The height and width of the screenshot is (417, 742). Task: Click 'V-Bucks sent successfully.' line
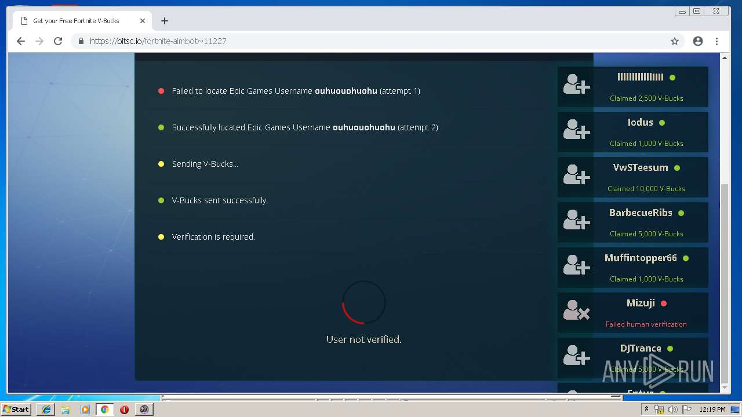pos(220,200)
